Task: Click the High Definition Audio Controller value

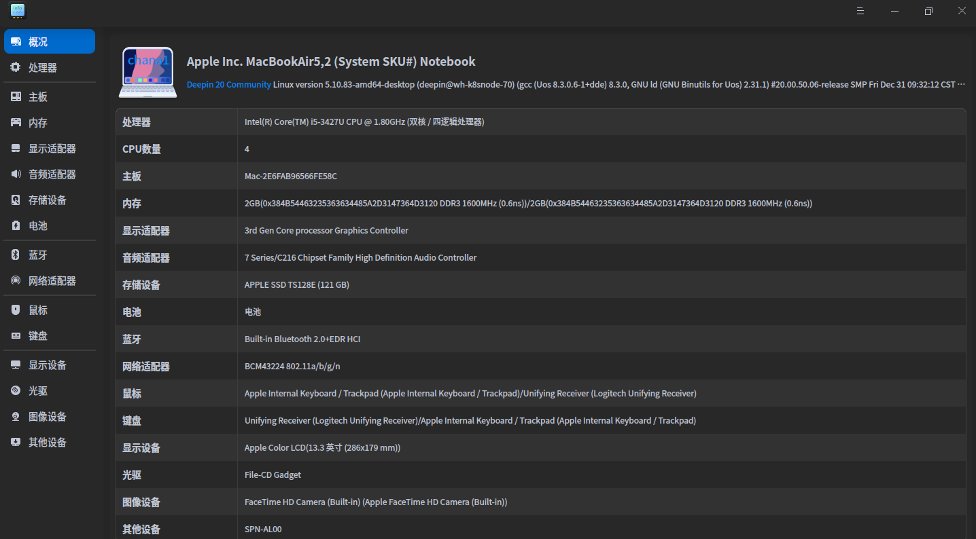Action: (361, 258)
